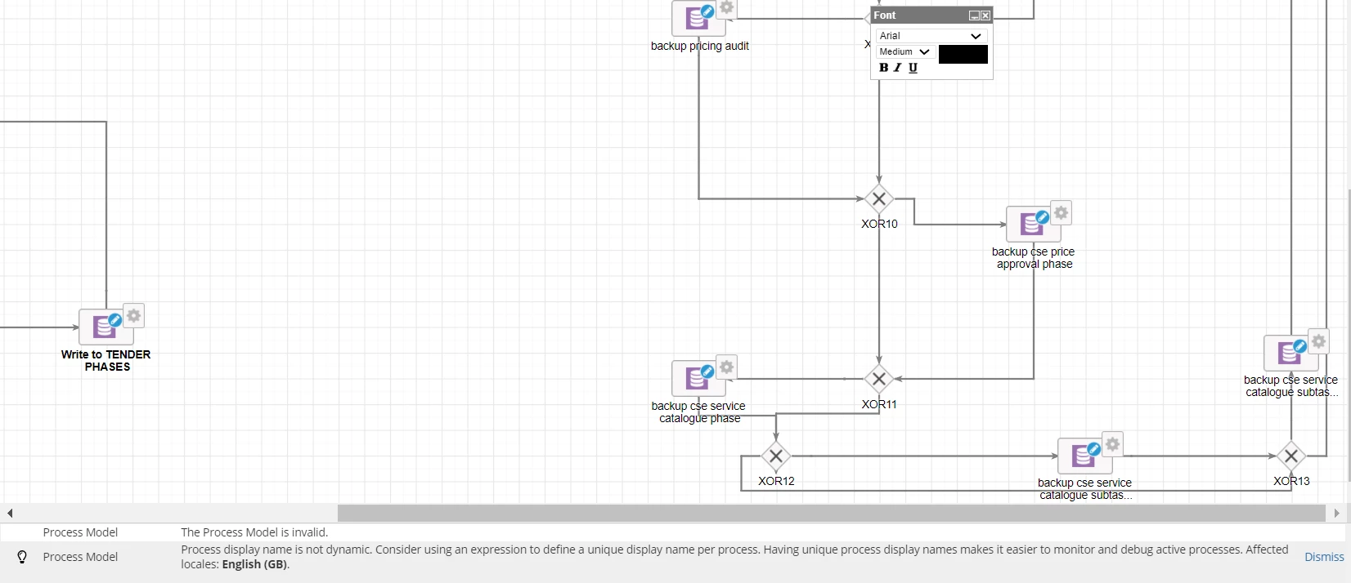The image size is (1351, 583).
Task: Open gear on the subtas node above XOR13
Action: click(1318, 340)
